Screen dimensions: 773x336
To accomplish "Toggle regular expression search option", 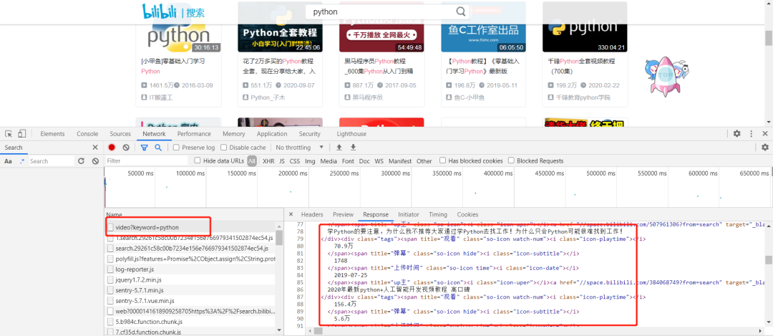I will coord(21,161).
